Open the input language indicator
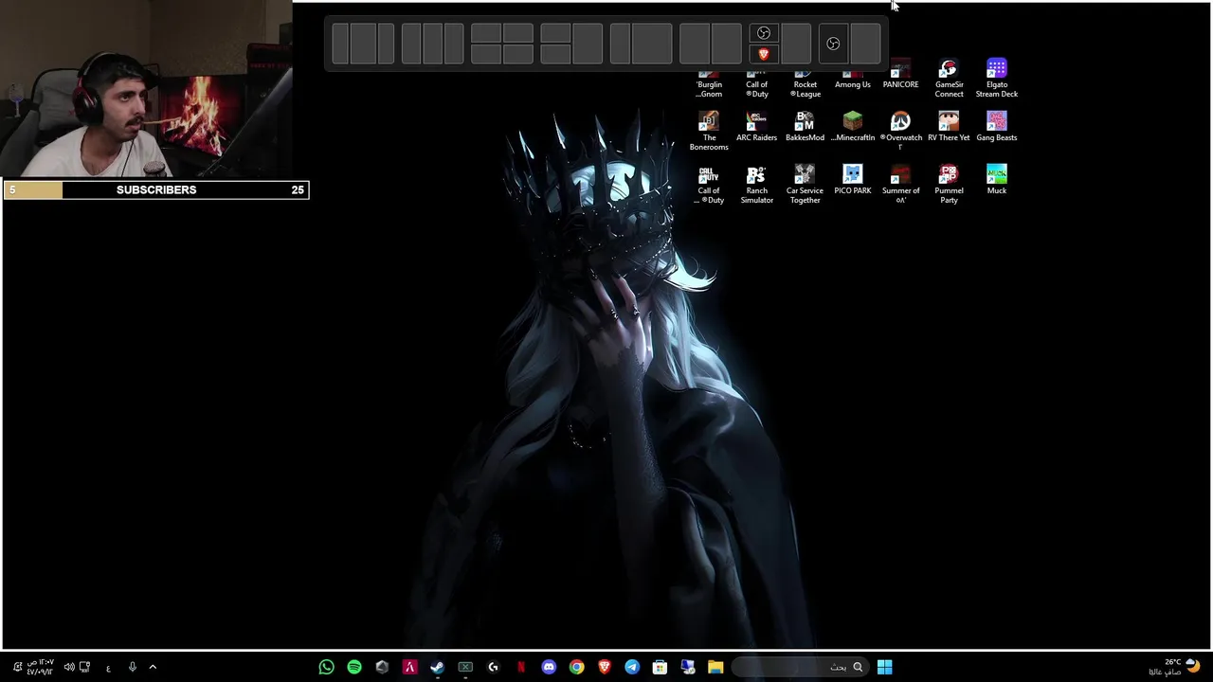Screen dimensions: 1213x682 click(x=108, y=668)
